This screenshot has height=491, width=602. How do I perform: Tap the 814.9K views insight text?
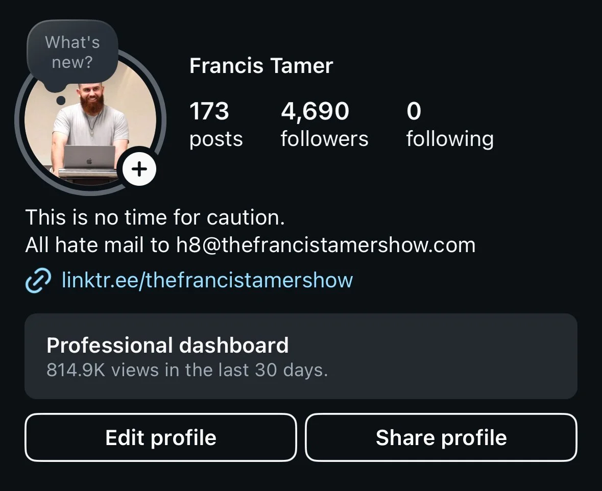click(x=187, y=370)
